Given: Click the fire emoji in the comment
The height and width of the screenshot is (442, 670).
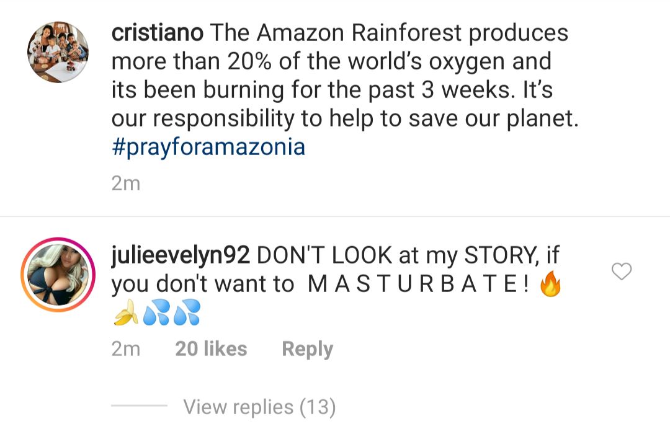Looking at the screenshot, I should coord(552,283).
